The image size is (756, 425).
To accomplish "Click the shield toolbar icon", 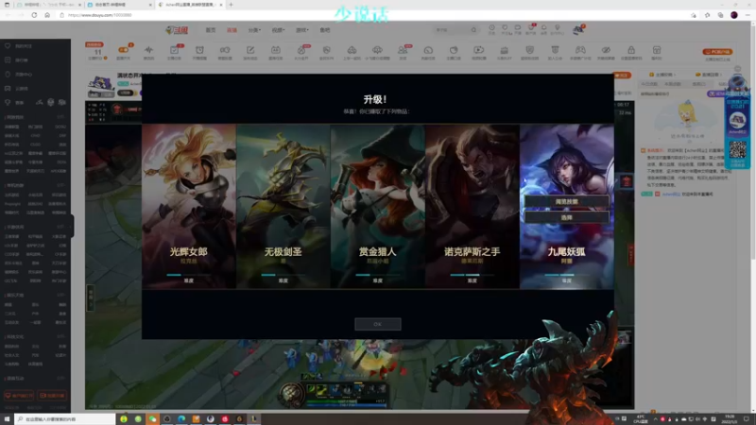I will click(529, 50).
